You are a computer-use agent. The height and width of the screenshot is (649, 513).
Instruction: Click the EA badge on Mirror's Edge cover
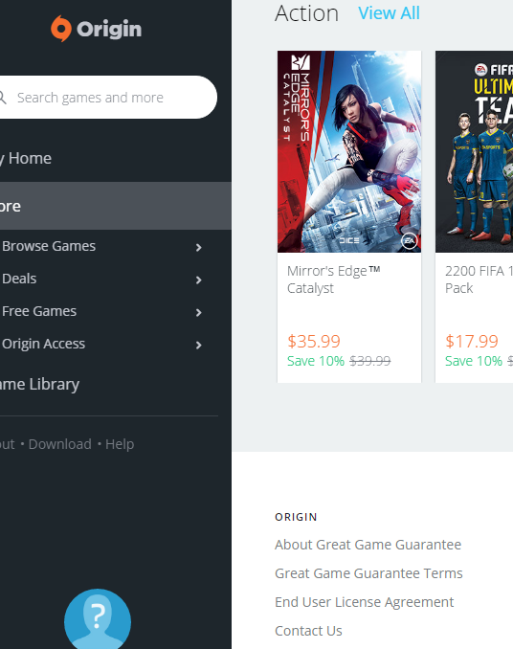point(409,241)
